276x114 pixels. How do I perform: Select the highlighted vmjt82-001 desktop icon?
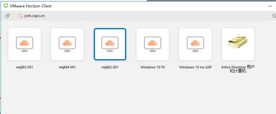(x=110, y=44)
